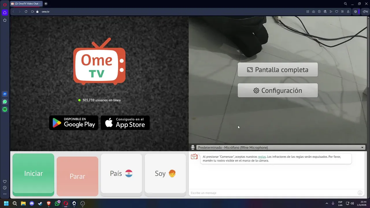Viewport: 370px width, 208px height.
Task: Open the emoji picker in chat
Action: [x=360, y=193]
